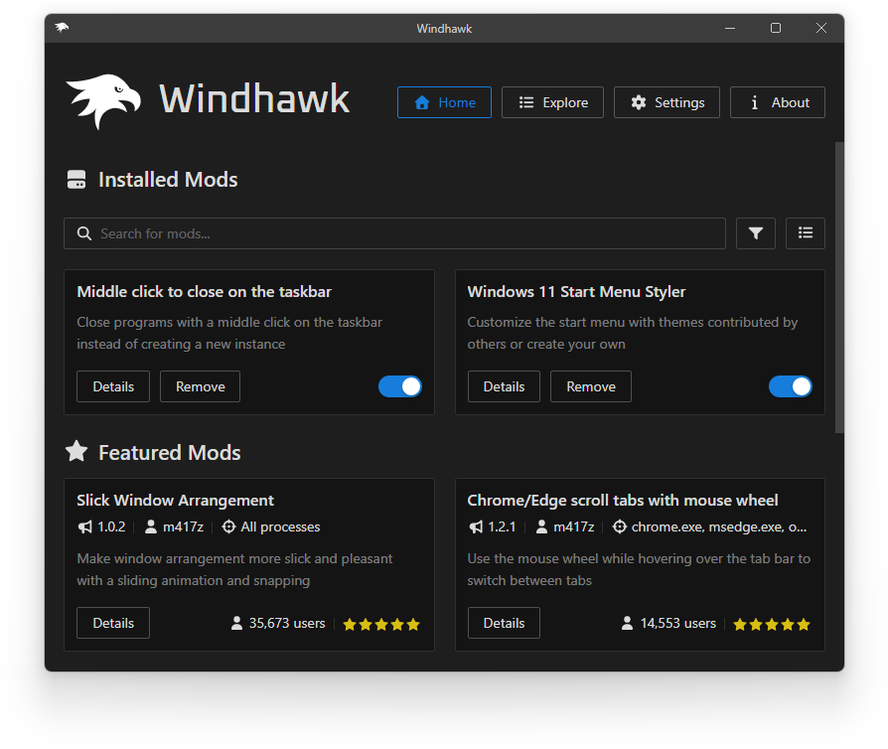888x749 pixels.
Task: Click the Settings tab gear icon
Action: (639, 102)
